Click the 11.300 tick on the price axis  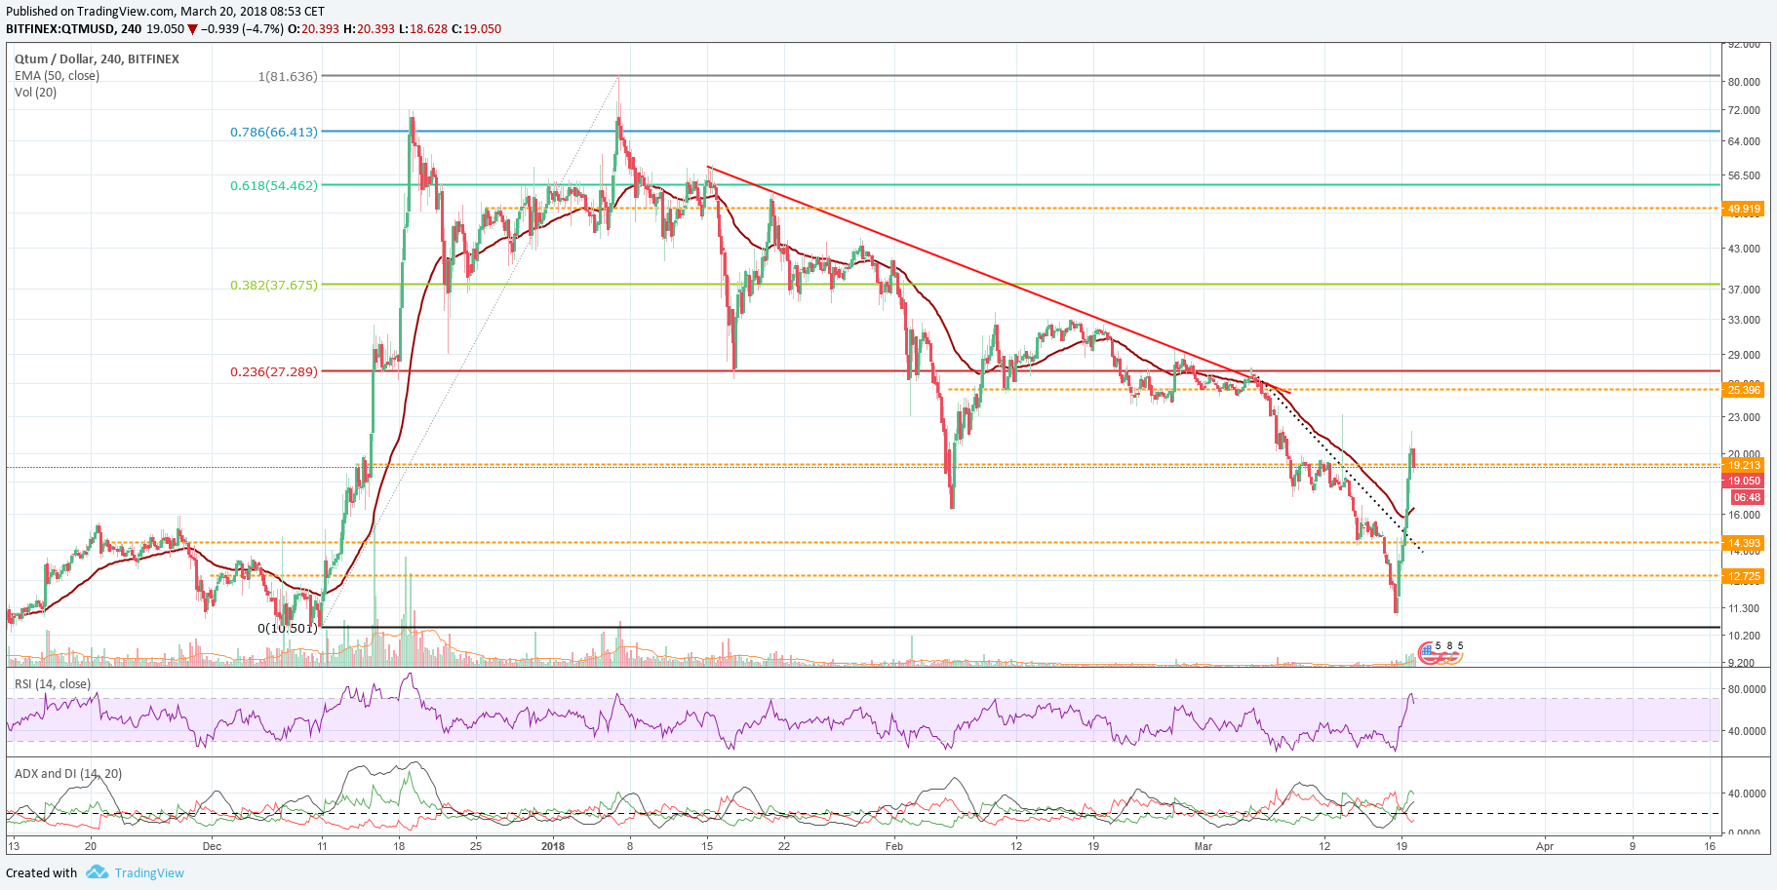point(1744,609)
